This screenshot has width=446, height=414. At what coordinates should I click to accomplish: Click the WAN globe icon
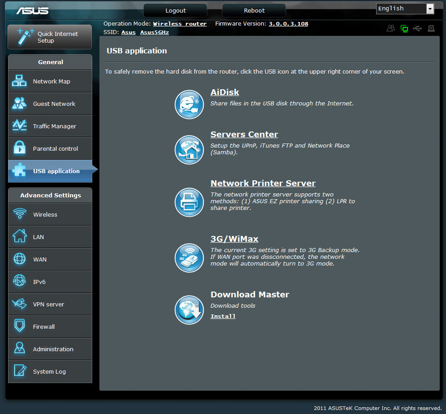pyautogui.click(x=20, y=259)
